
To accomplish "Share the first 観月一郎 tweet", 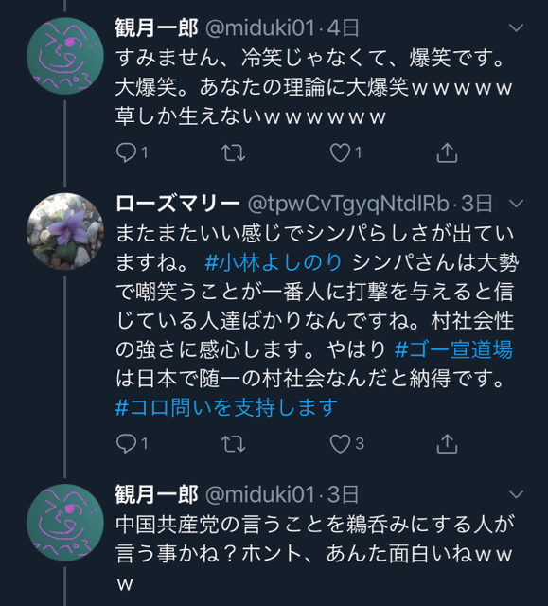I will click(447, 152).
